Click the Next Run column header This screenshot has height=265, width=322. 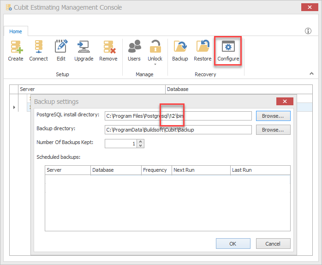pos(201,170)
